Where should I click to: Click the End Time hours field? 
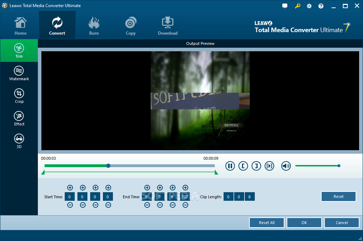tap(146, 196)
